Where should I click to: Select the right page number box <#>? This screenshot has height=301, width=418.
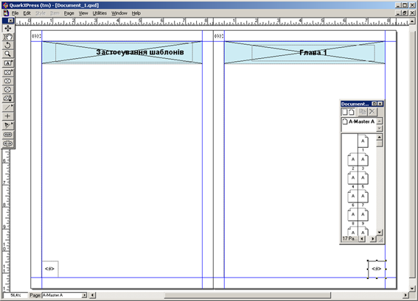(377, 269)
